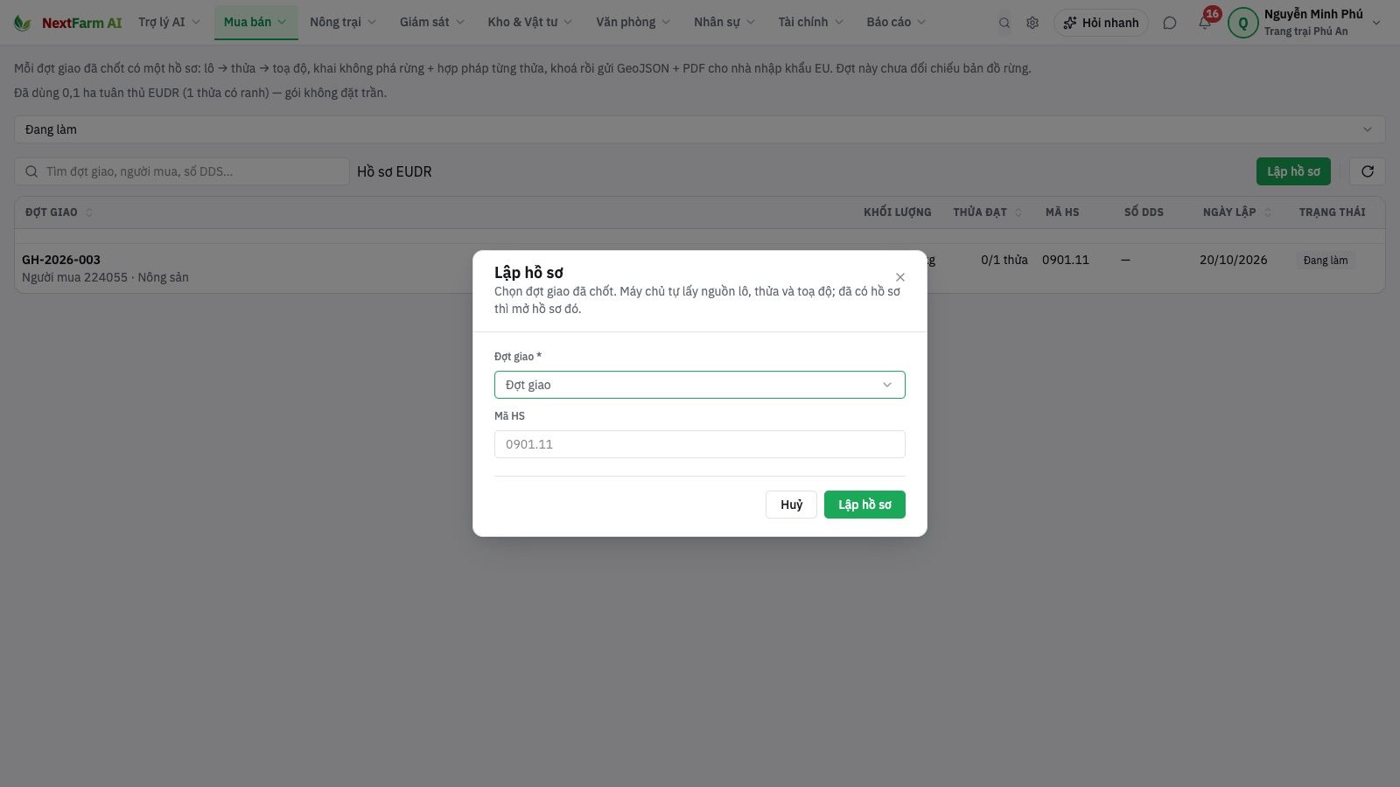Click the Hỏi nhanh button
Viewport: 1400px width, 787px height.
[1101, 23]
